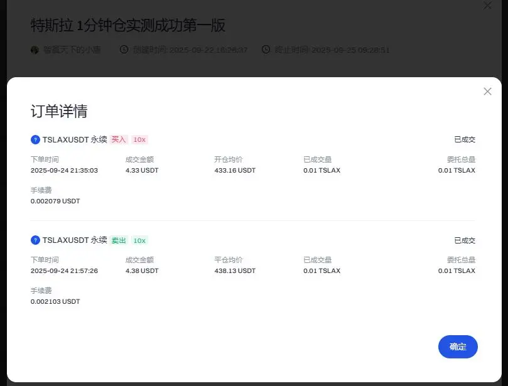Click the TSLAXUSDT coin icon in the 卖出 order
Screen dimensions: 508x386
(x=35, y=240)
